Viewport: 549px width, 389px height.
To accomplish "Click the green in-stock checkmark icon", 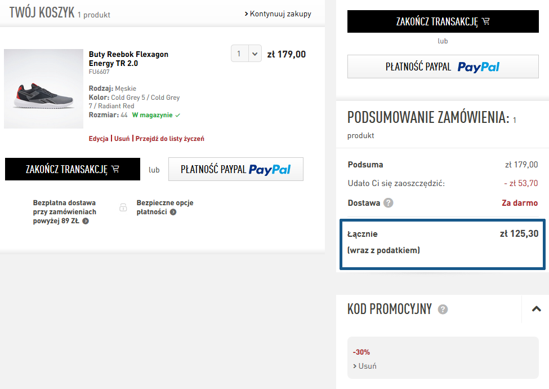I will point(177,116).
